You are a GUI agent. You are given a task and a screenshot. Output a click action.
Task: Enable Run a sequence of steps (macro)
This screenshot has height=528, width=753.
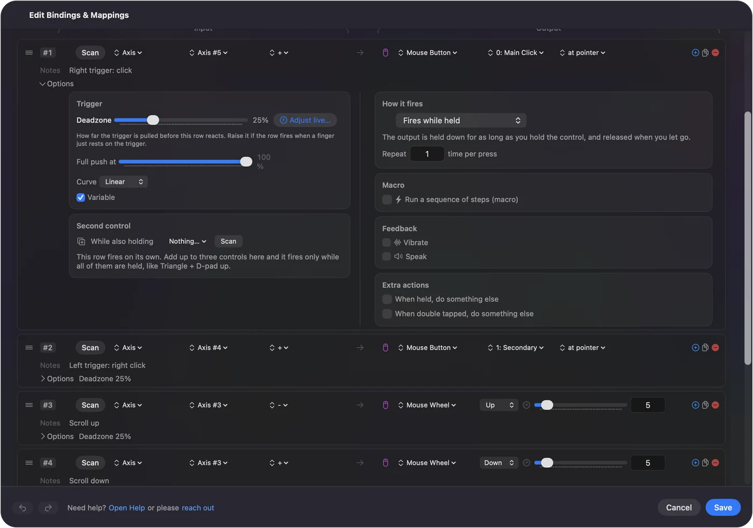(387, 200)
